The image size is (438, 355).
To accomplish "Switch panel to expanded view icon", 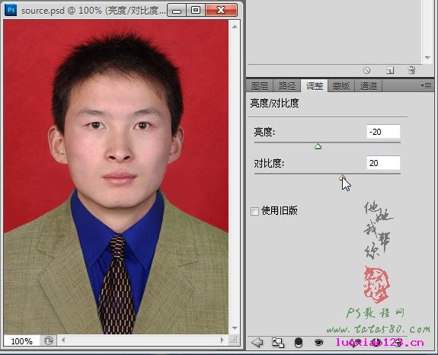I will tap(278, 343).
